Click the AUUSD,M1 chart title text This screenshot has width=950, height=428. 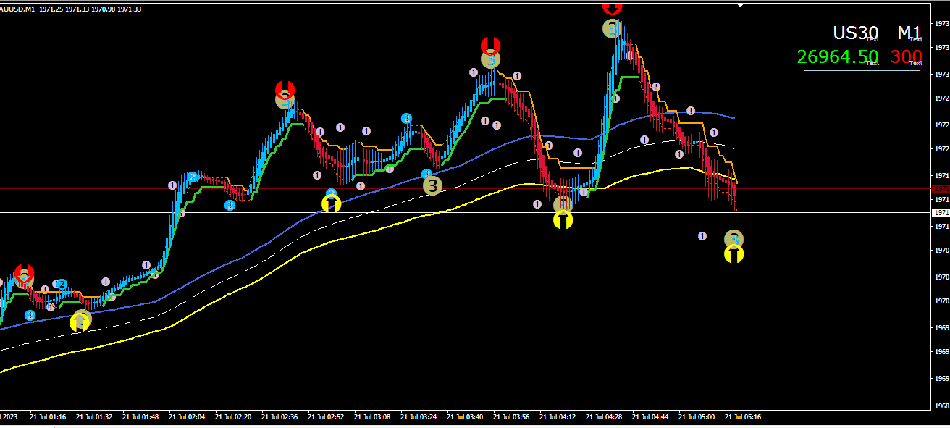17,9
